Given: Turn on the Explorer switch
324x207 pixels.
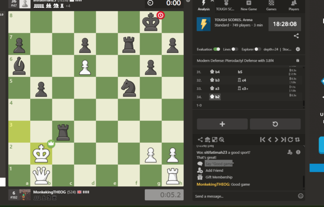Looking at the screenshot, I should [258, 49].
